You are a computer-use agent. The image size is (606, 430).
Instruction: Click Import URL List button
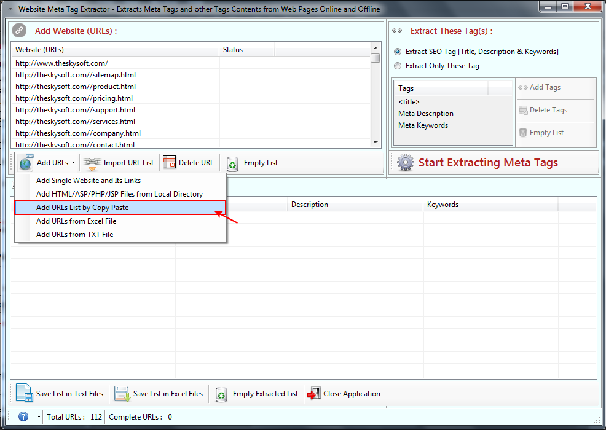pos(119,163)
